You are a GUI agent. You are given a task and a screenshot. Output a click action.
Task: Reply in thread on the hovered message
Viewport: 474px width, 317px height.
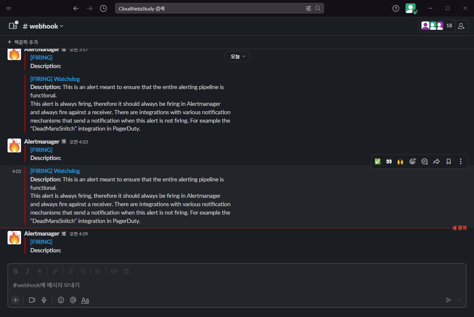tap(424, 162)
